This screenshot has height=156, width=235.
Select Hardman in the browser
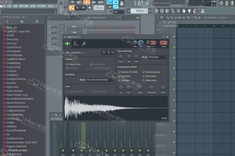coord(11,83)
